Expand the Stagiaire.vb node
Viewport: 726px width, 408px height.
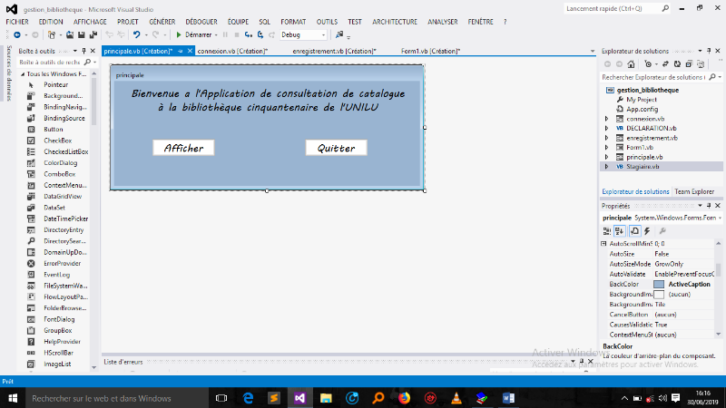coord(606,167)
